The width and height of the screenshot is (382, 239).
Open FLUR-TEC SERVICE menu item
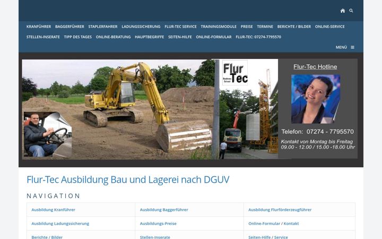click(180, 27)
